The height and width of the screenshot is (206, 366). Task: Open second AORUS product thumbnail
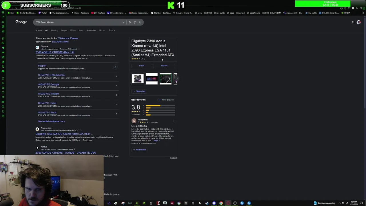152,79
